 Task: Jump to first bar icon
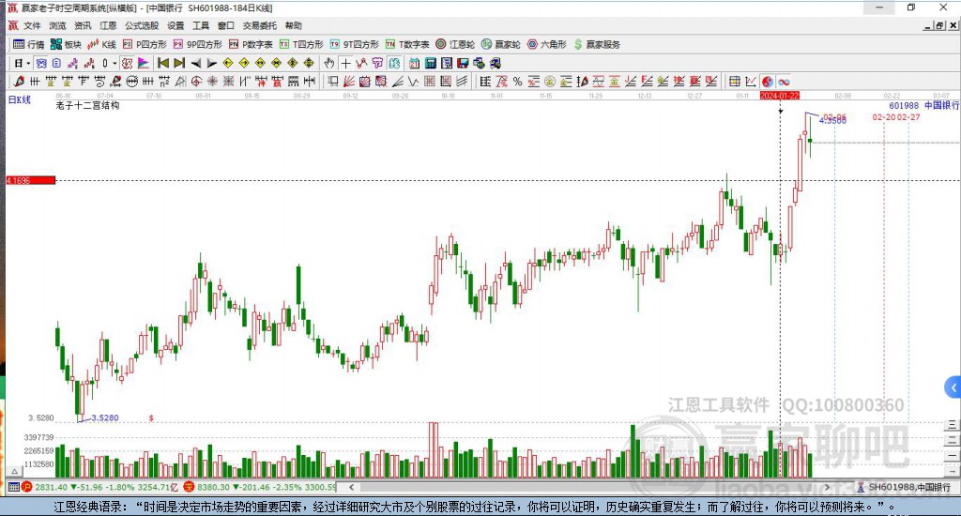coord(163,63)
